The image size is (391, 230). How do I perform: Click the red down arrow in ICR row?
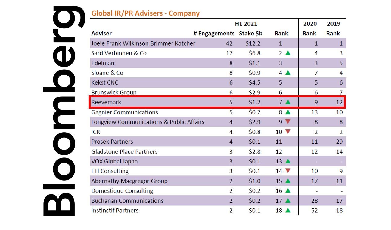click(x=288, y=132)
